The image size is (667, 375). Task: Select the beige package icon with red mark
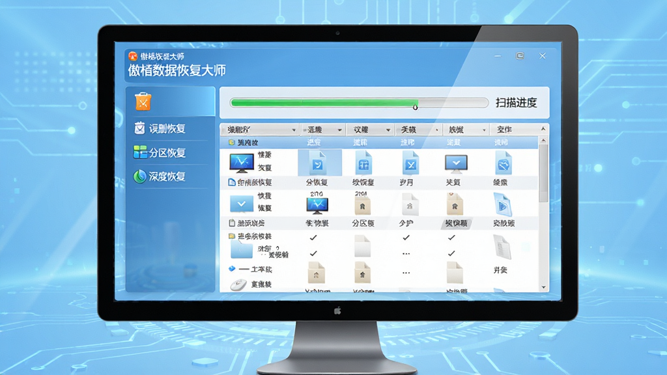pyautogui.click(x=455, y=204)
